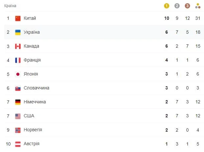Click the Japan flag icon
The height and width of the screenshot is (152, 204).
18,74
